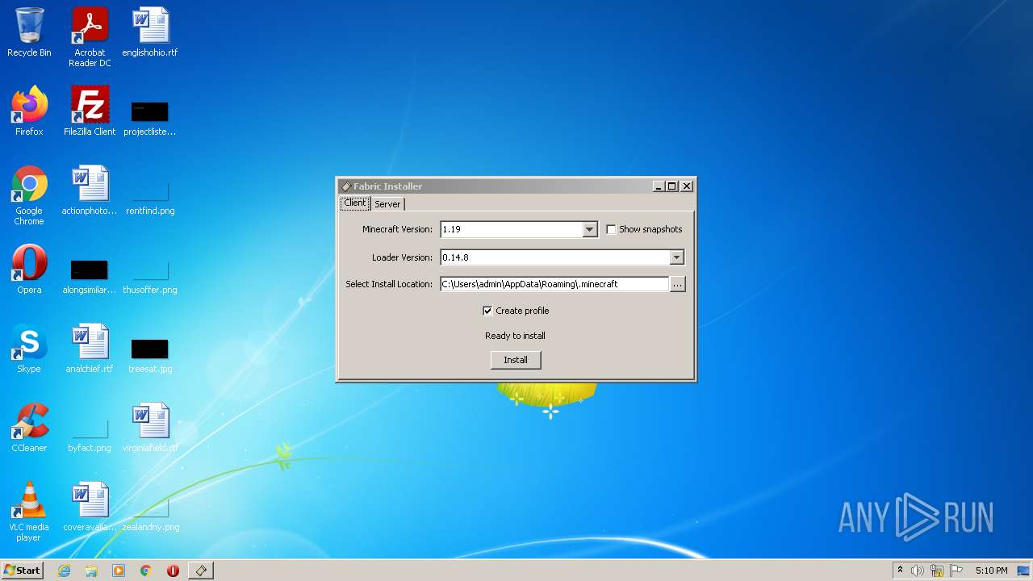Image resolution: width=1033 pixels, height=581 pixels.
Task: Switch to the Client tab
Action: click(355, 203)
